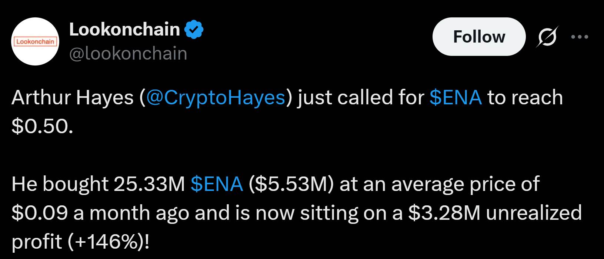
Task: Click the '$3.28M unrealized' text
Action: [x=495, y=213]
